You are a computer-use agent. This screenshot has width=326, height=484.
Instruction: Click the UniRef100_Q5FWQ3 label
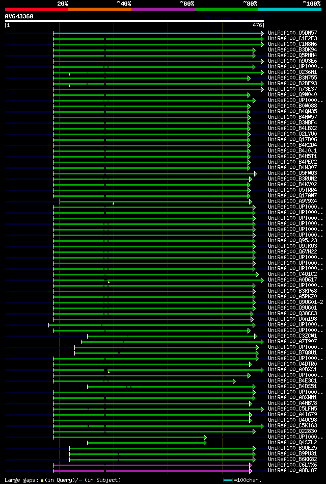tap(292, 173)
